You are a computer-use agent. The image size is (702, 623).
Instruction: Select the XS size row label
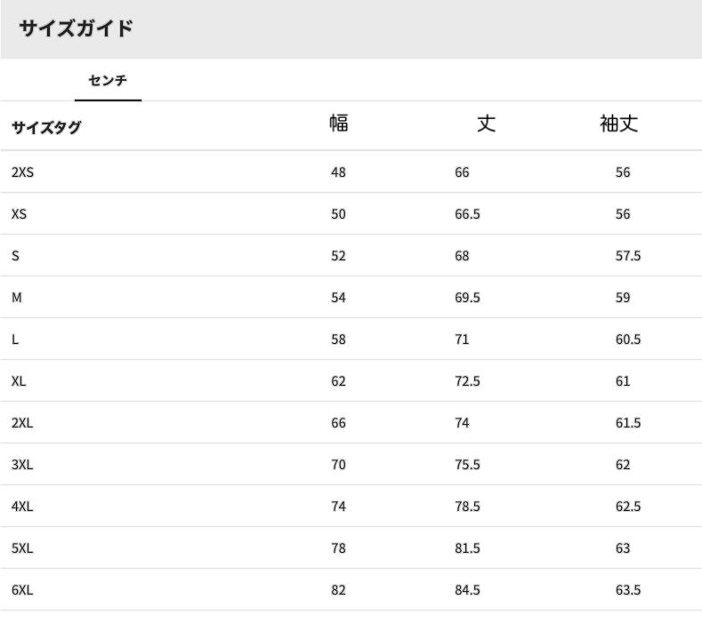pyautogui.click(x=19, y=214)
